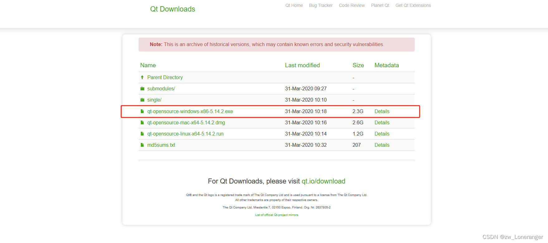Click the date 31-Mar-2020 10:18

pos(306,112)
